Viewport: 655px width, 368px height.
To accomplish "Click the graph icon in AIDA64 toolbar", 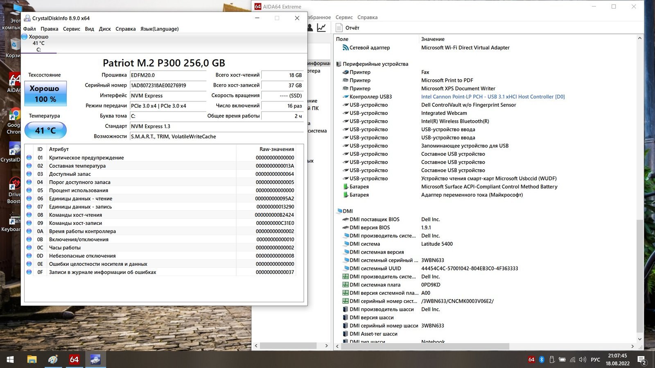I will coord(321,28).
